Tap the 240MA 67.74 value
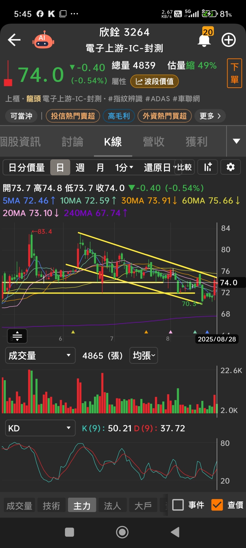Screen dimensions: 246x548 tap(96, 213)
